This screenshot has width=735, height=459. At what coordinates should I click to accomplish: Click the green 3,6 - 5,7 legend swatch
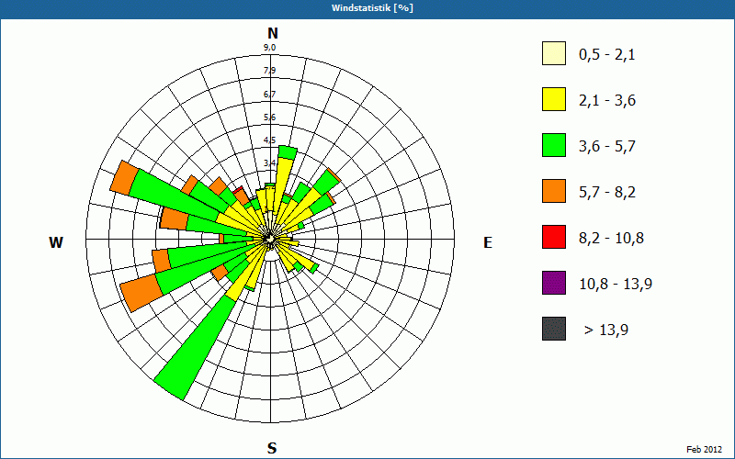554,145
